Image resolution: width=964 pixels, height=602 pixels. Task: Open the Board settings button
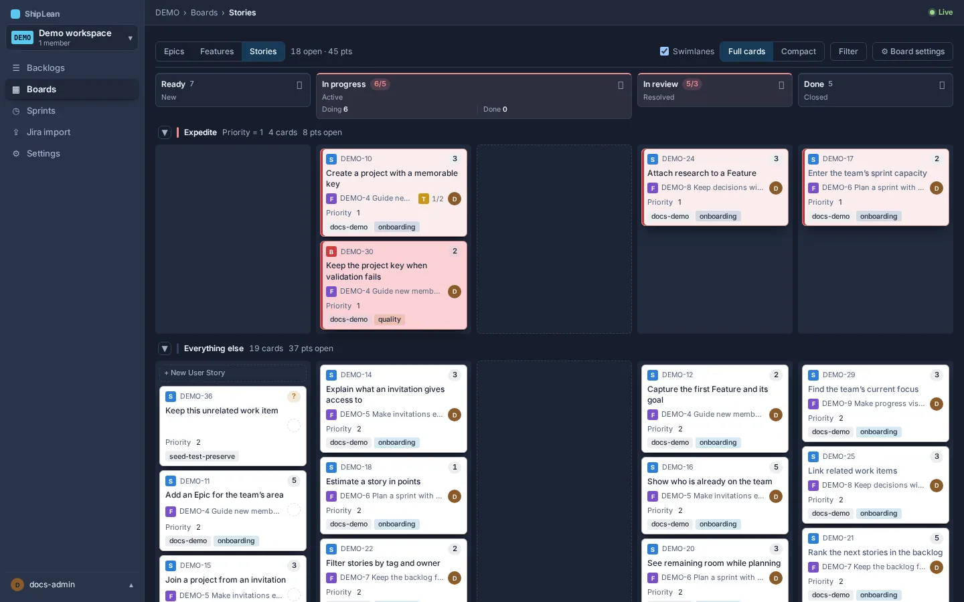point(912,52)
